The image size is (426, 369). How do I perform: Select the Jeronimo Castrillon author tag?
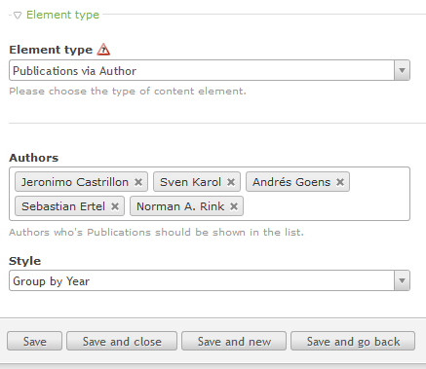pyautogui.click(x=75, y=182)
